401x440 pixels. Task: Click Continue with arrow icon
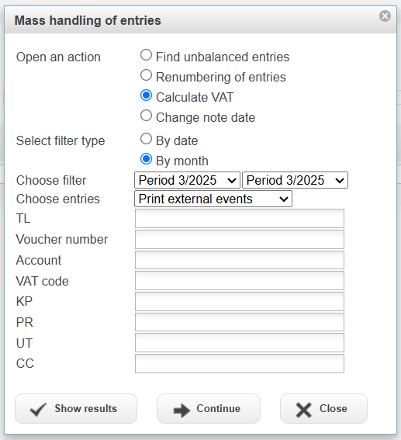tap(209, 408)
